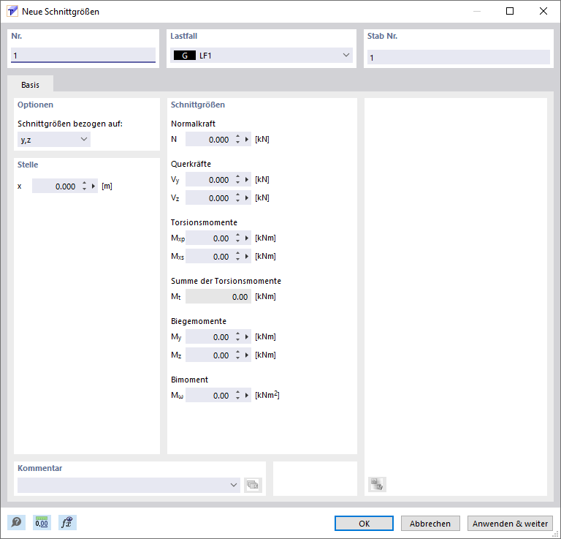
Task: Expand the Kommentar dropdown
Action: click(234, 485)
